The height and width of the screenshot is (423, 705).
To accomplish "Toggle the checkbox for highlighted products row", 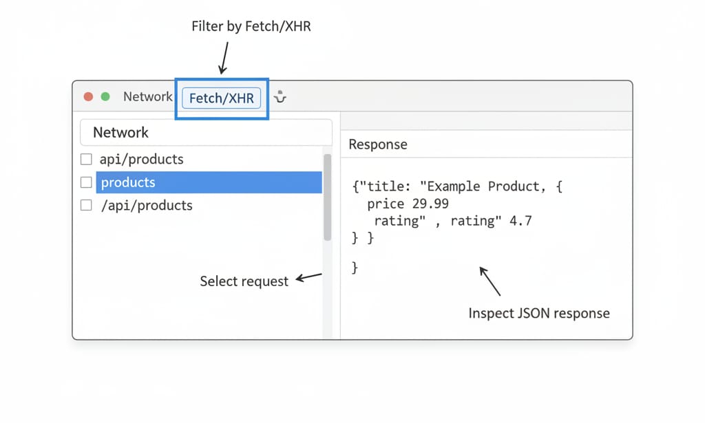I will point(86,182).
